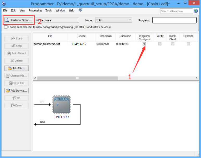
Task: Click Add File button with folder icon
Action: [x=16, y=68]
